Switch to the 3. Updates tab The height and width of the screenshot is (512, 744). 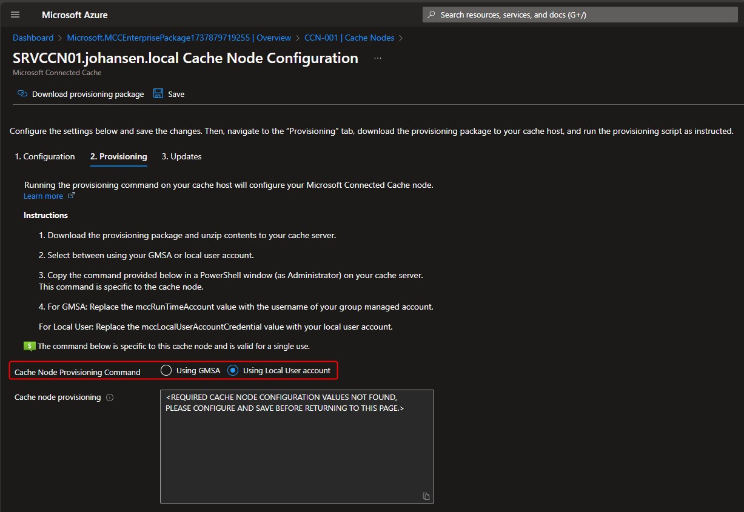[181, 156]
